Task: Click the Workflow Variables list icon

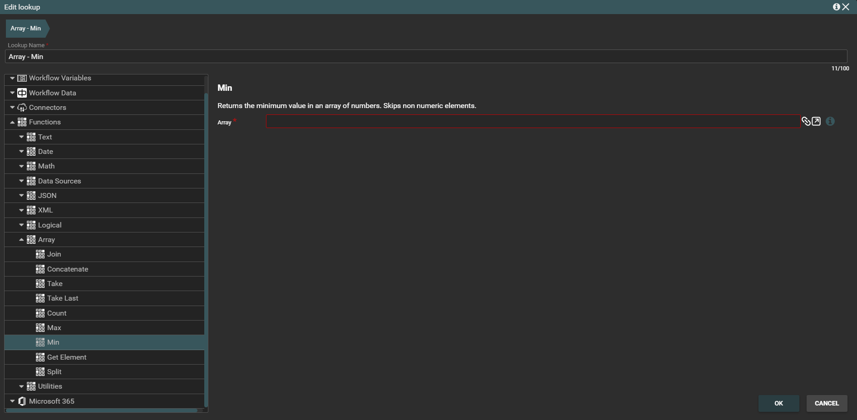Action: point(22,78)
